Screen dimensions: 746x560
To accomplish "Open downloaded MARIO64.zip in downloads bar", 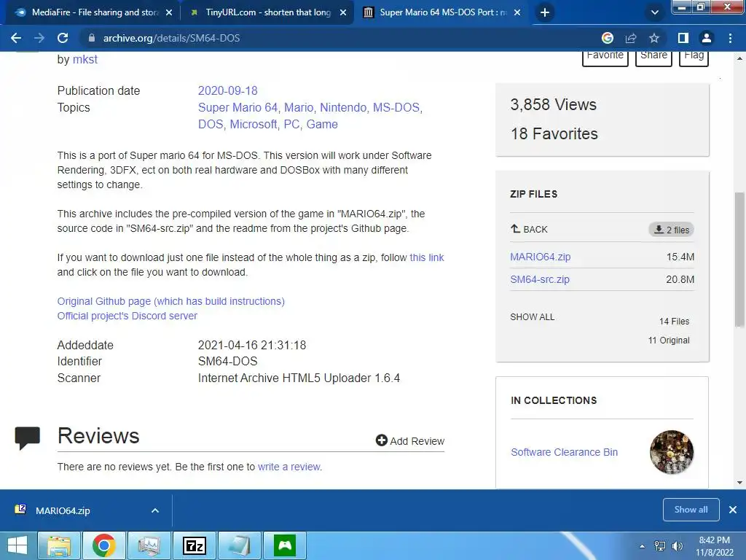I will pos(63,511).
